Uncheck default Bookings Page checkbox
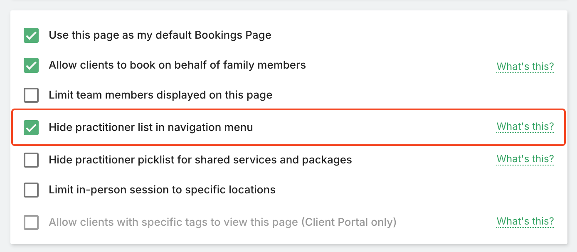The image size is (577, 252). [x=31, y=35]
